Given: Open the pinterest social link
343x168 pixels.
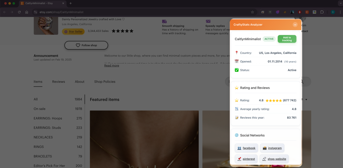Looking at the screenshot, I should coord(246,159).
